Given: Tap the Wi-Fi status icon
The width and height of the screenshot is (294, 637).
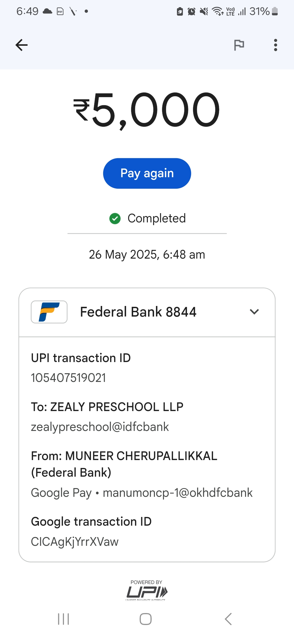Looking at the screenshot, I should (218, 11).
